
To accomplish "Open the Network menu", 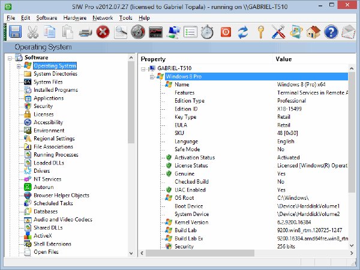I will (103, 18).
